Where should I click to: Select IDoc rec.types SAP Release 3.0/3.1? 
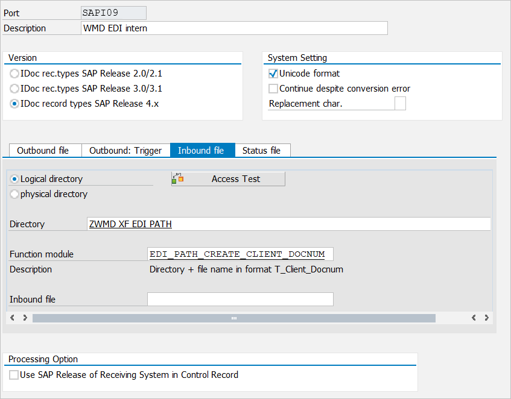point(14,89)
